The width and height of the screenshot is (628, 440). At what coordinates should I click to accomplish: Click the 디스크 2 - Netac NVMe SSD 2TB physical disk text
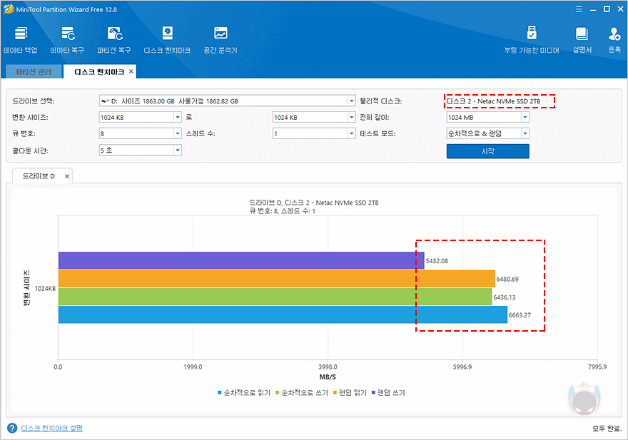click(493, 101)
